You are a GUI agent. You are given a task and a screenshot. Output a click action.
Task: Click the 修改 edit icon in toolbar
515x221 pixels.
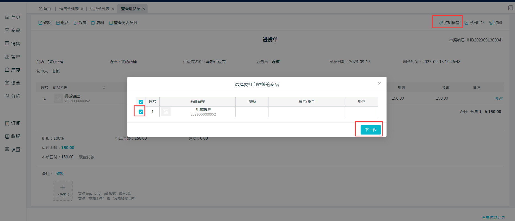click(x=40, y=23)
